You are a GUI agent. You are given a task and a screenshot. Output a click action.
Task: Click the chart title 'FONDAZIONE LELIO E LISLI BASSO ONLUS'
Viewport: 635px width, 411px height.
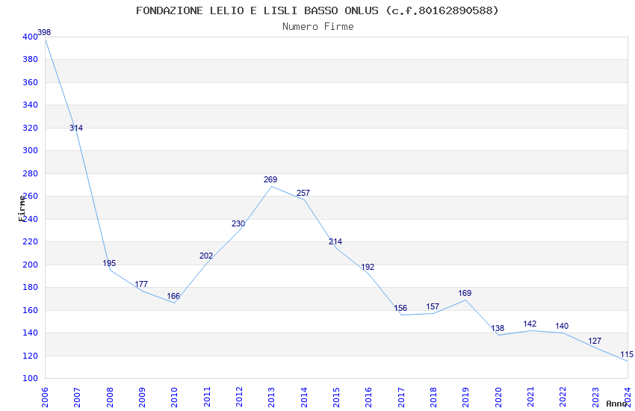pos(257,10)
